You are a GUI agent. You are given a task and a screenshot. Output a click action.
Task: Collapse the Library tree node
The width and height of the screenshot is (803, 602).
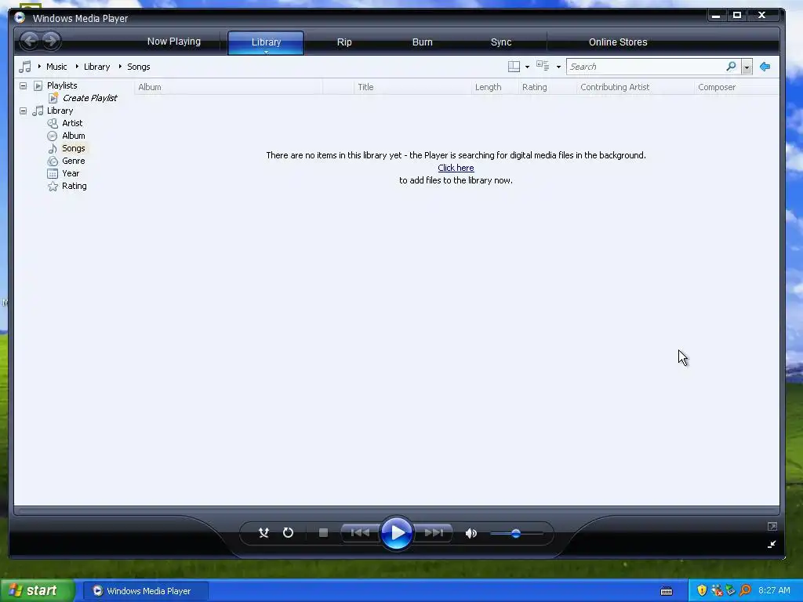(23, 111)
